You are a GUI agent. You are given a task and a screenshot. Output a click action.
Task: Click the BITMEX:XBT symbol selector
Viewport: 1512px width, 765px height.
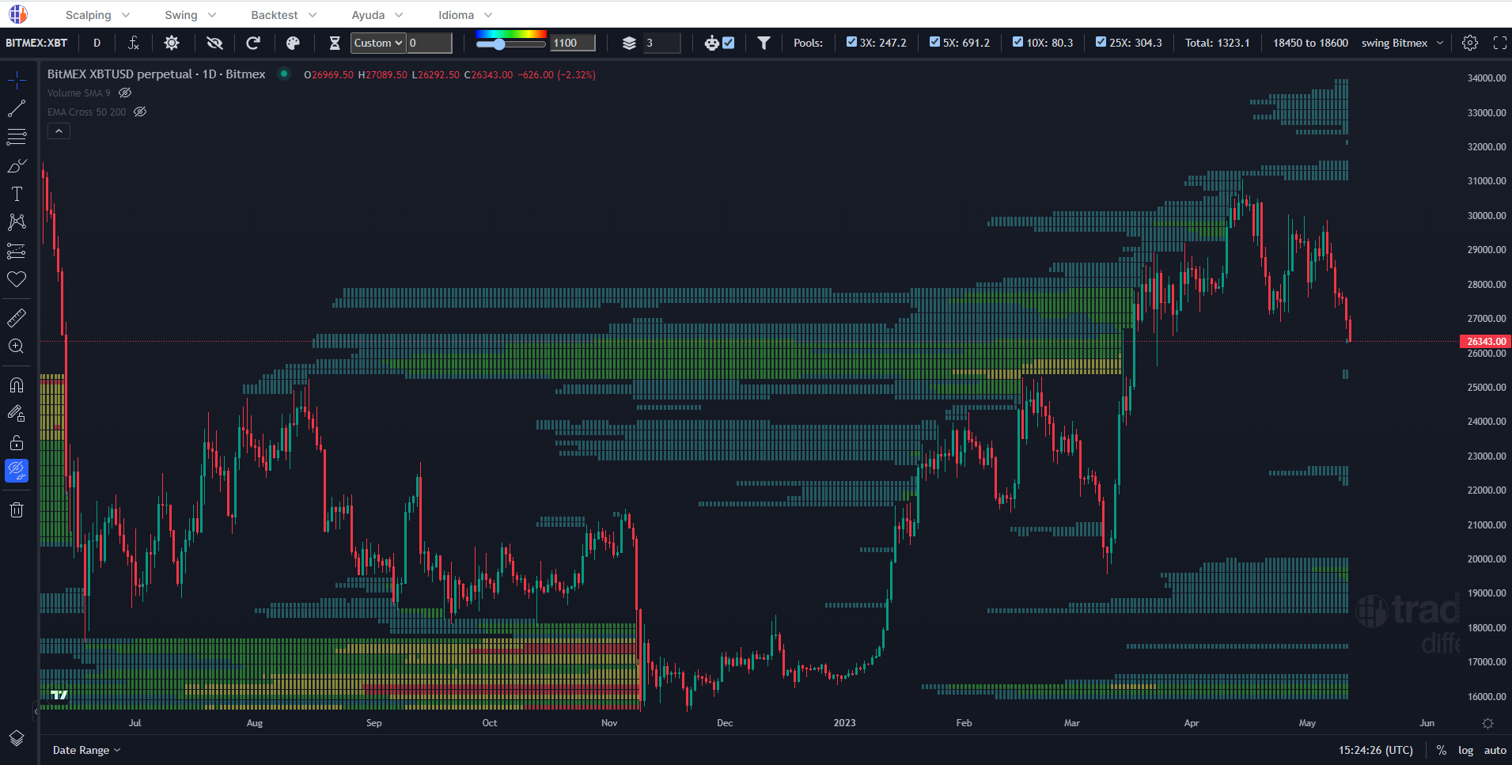[36, 43]
